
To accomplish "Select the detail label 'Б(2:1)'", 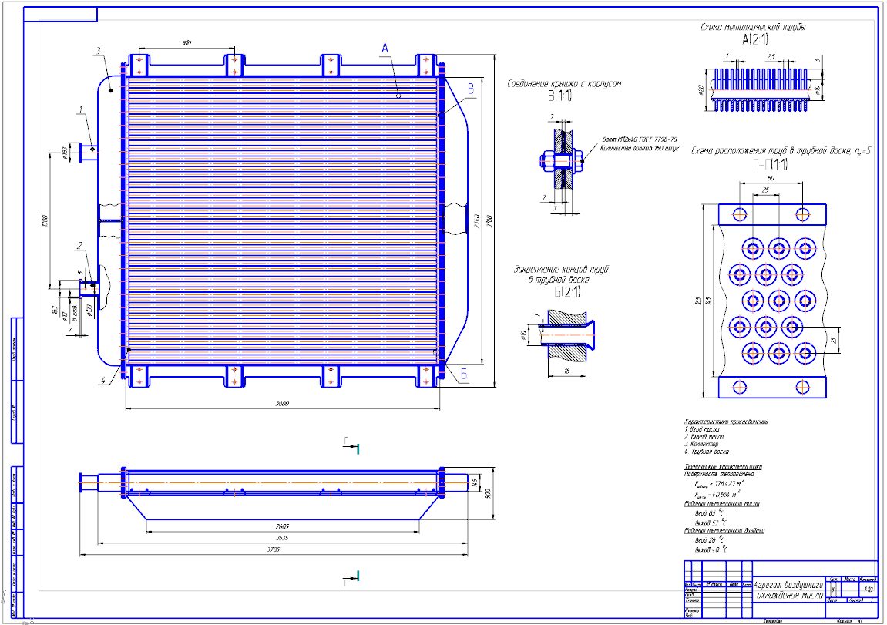I will [567, 292].
